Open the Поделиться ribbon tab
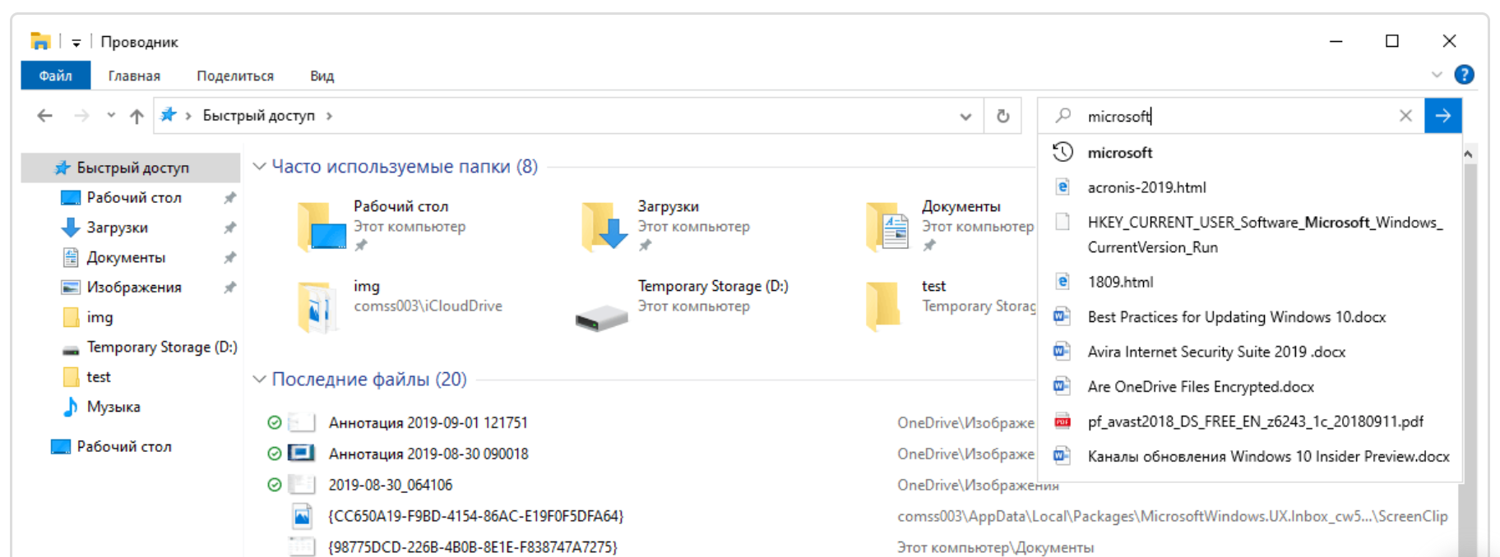 point(235,76)
